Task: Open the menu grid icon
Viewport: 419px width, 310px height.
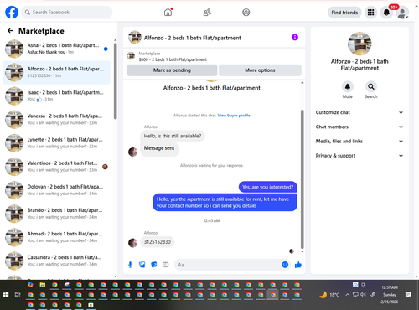Action: 370,13
